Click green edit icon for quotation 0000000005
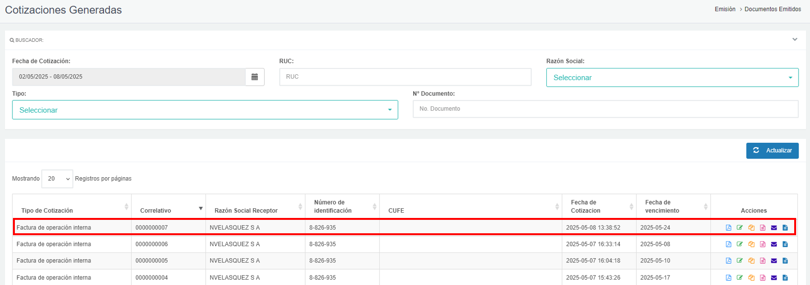The height and width of the screenshot is (285, 810). [x=740, y=261]
